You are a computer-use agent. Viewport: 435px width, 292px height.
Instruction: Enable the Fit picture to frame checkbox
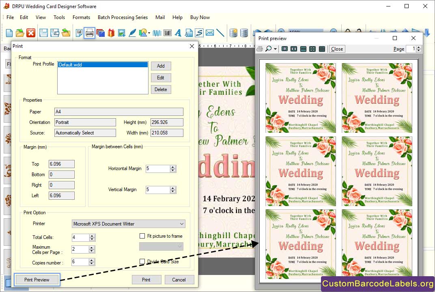click(x=142, y=236)
